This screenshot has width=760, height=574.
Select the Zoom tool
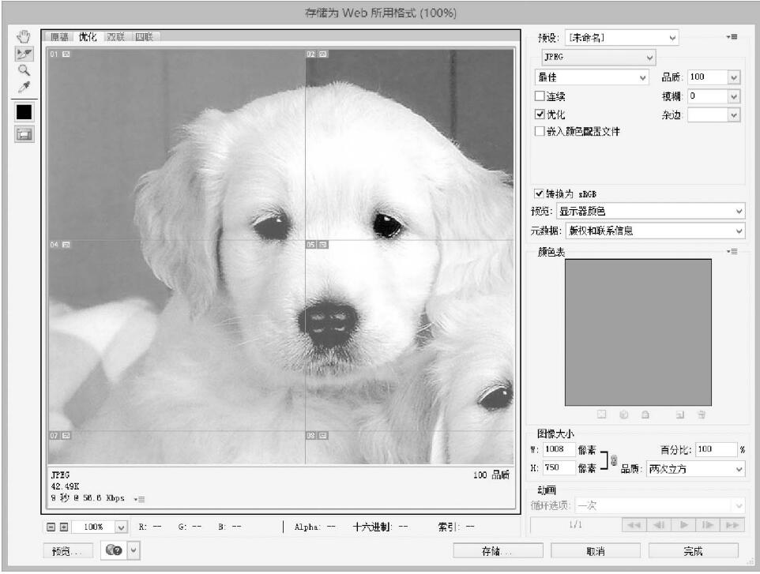tap(24, 69)
